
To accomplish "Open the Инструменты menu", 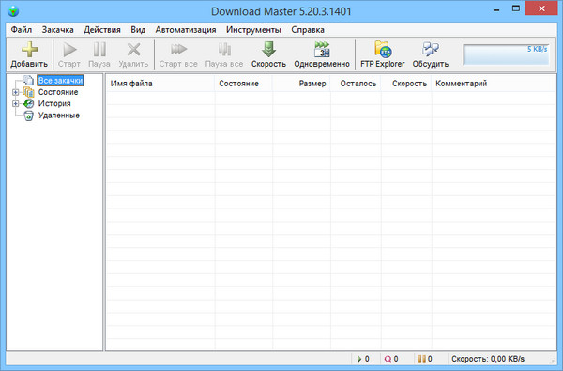I will click(x=253, y=30).
